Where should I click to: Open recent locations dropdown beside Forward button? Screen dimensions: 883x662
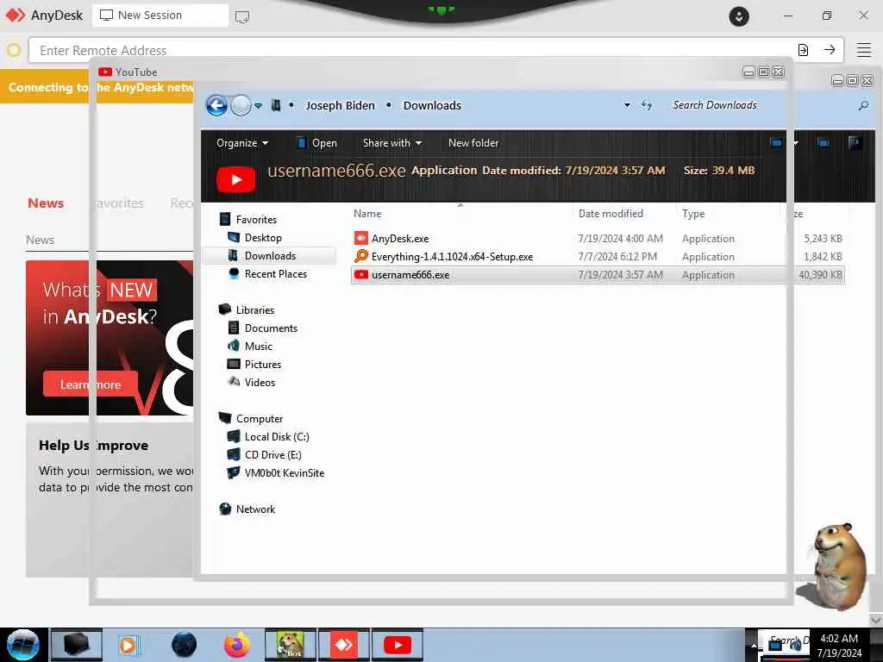258,106
